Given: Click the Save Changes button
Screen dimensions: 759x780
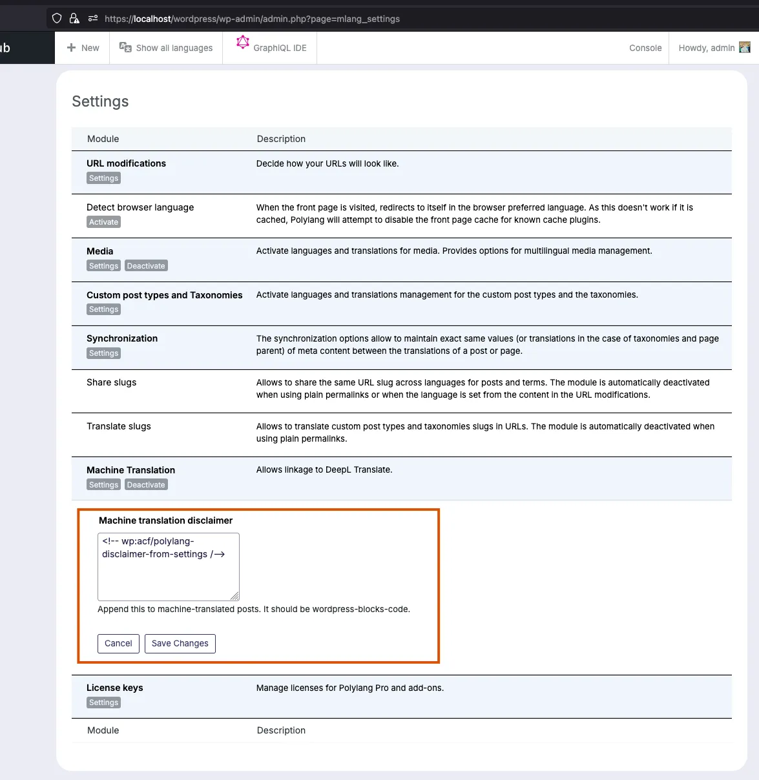Looking at the screenshot, I should (x=180, y=644).
